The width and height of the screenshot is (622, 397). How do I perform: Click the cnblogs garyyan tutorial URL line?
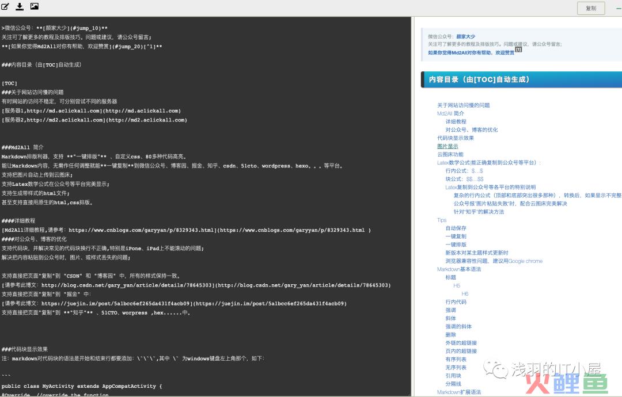pos(187,230)
